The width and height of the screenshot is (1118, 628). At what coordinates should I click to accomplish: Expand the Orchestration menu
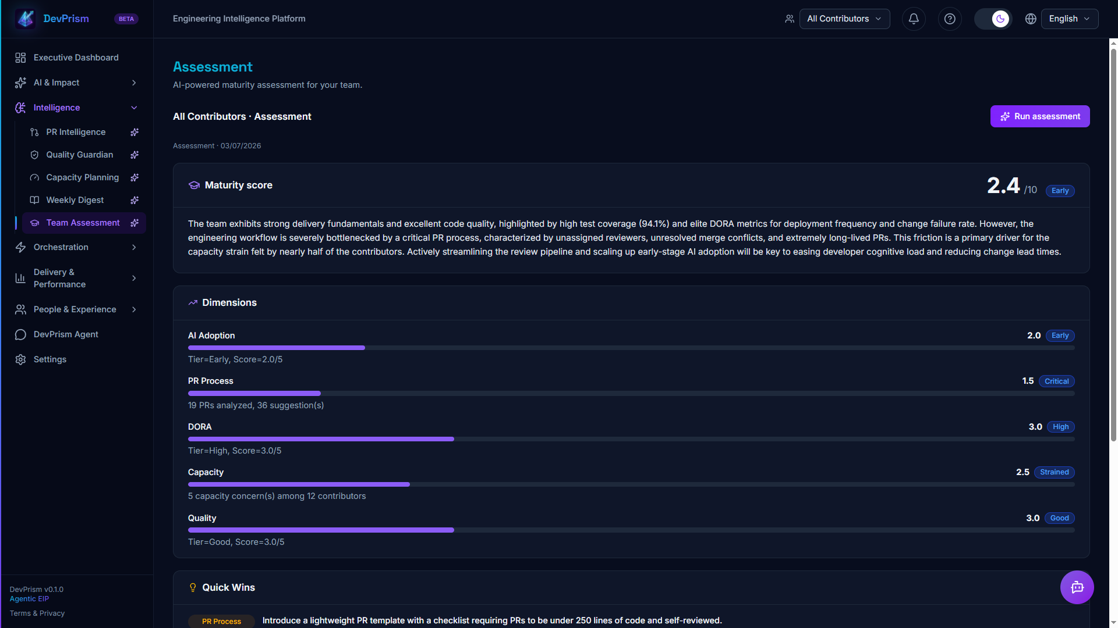(x=77, y=247)
